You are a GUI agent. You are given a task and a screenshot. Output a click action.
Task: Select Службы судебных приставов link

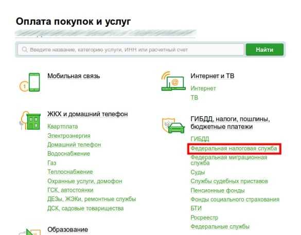click(229, 181)
